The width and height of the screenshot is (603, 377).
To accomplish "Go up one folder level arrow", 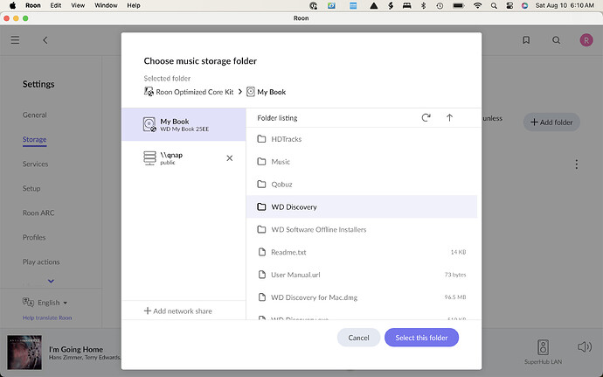I will pyautogui.click(x=449, y=117).
